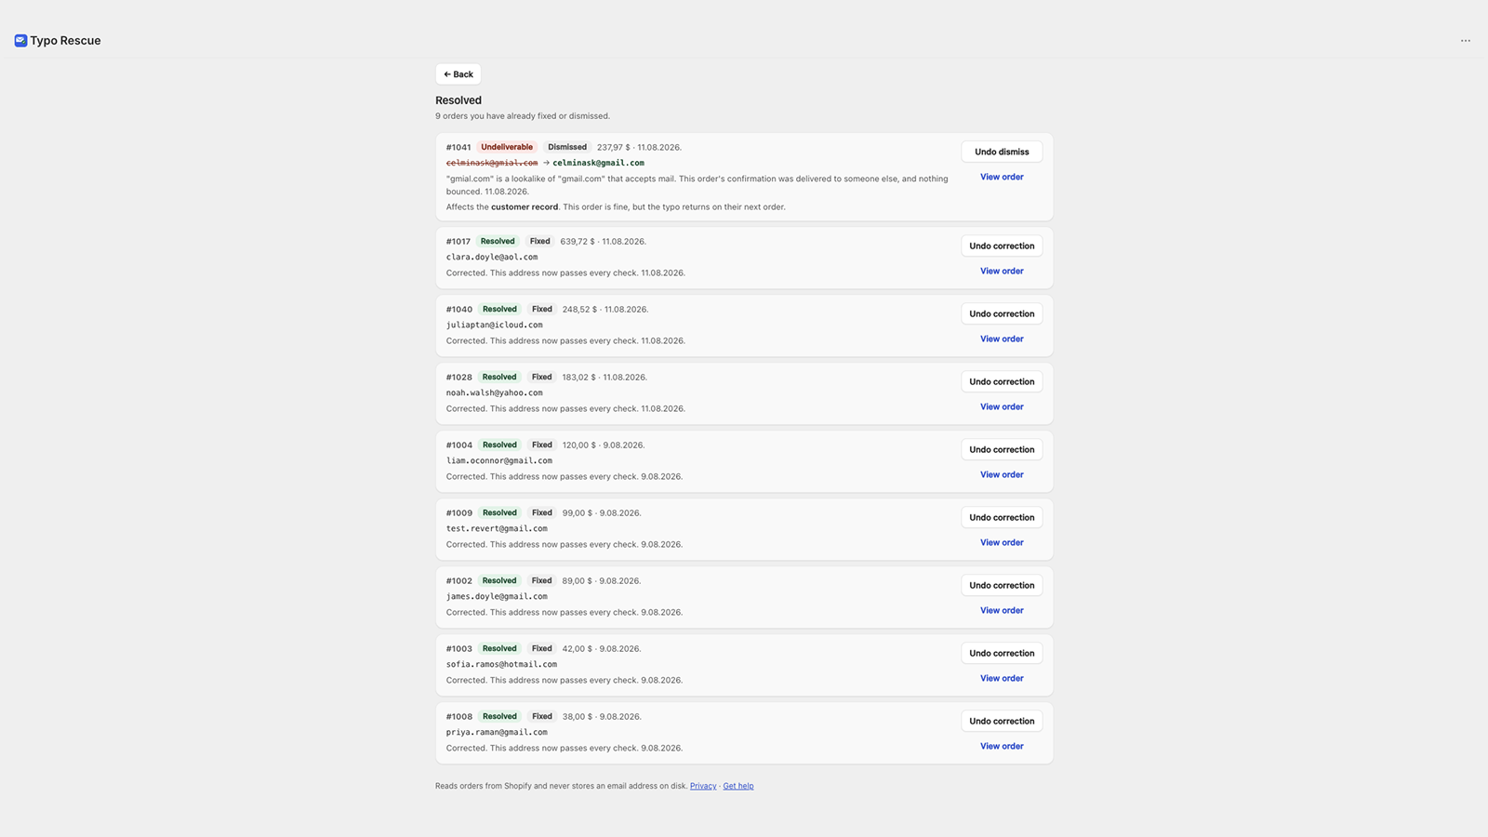Undo correction for order #1040
The height and width of the screenshot is (837, 1488).
tap(1002, 313)
